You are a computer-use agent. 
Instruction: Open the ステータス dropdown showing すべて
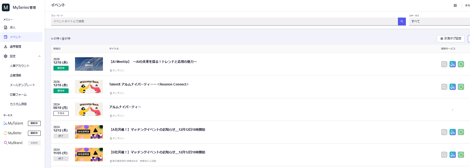(439, 21)
